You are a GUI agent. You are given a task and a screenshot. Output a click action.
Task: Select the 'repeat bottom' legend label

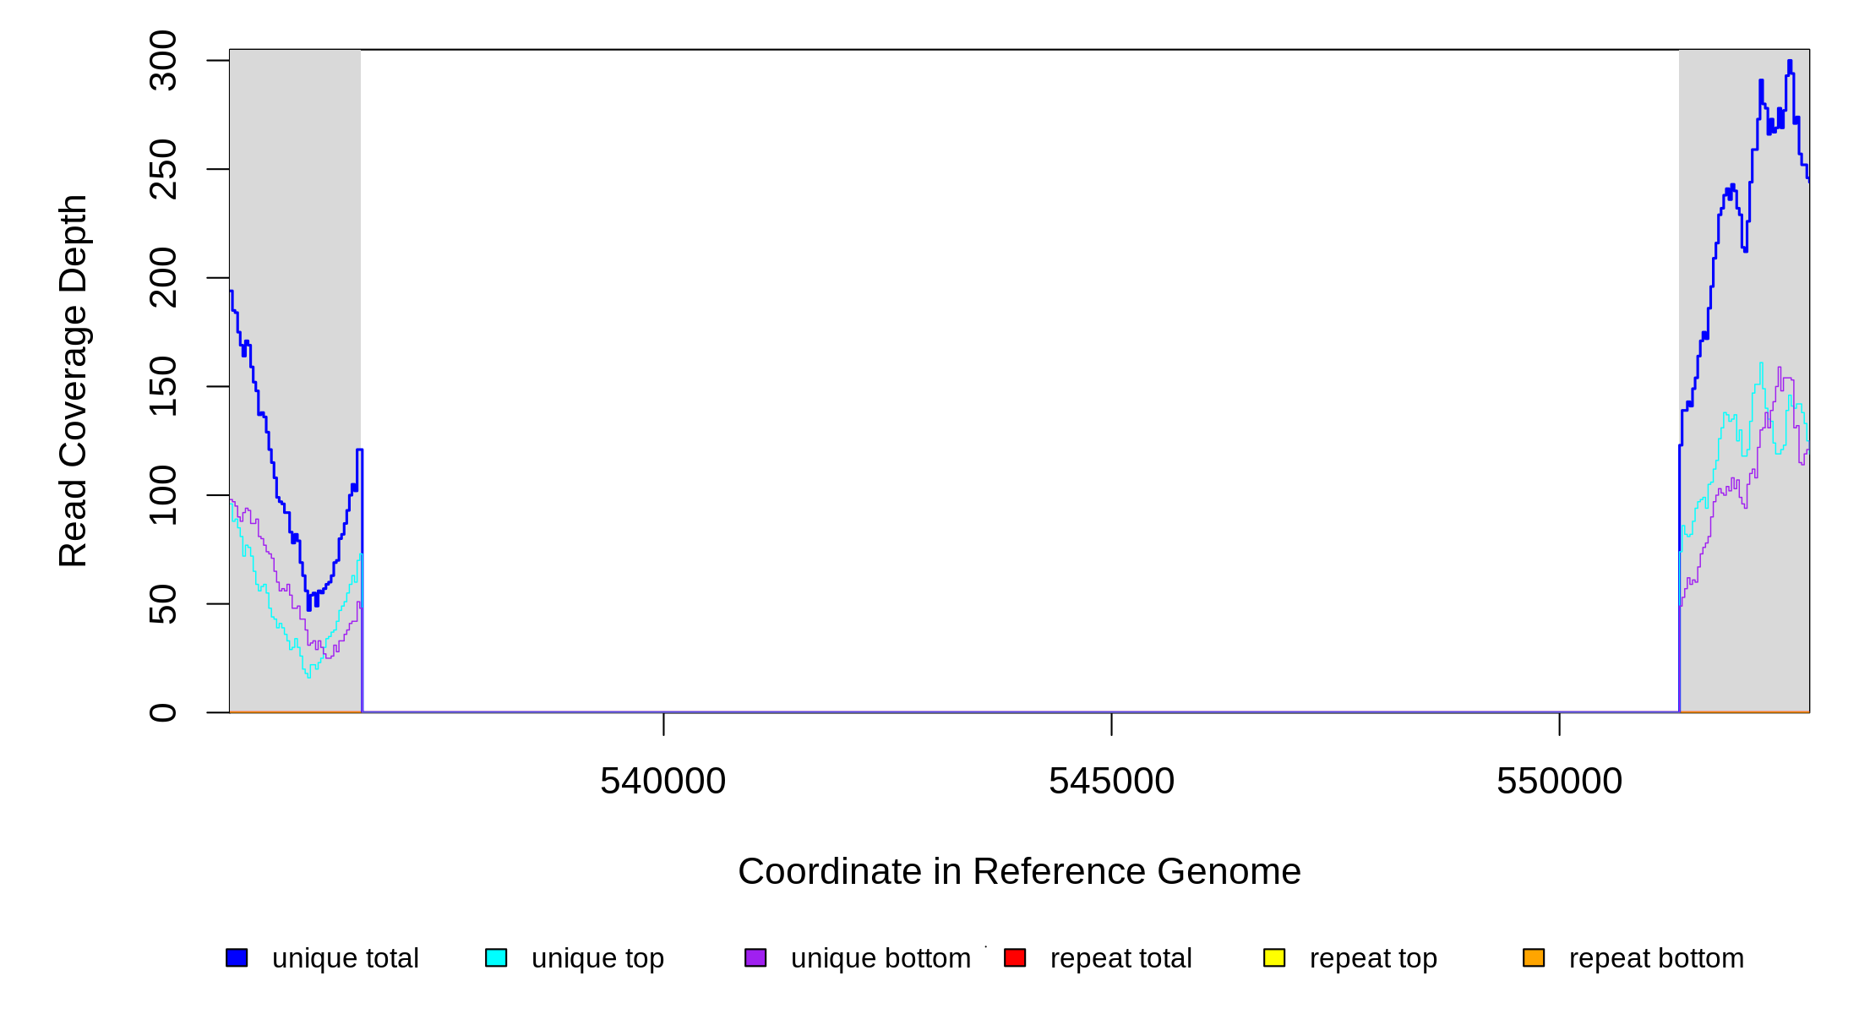pos(1656,958)
